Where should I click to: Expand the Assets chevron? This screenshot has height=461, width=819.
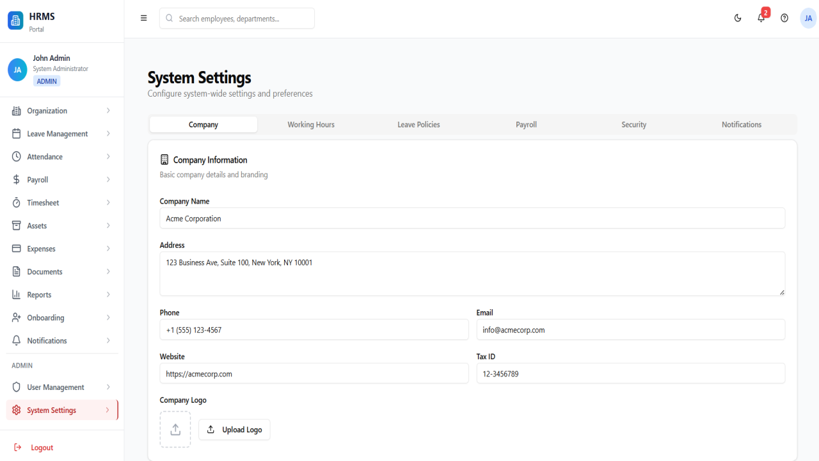108,226
